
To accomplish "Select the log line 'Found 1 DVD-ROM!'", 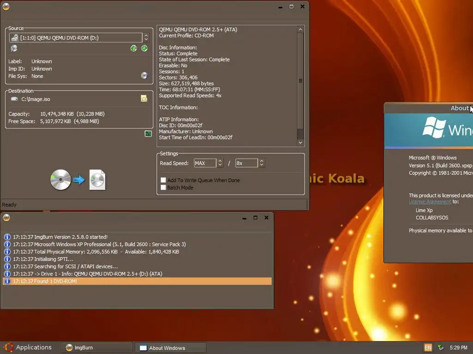I will coord(137,281).
